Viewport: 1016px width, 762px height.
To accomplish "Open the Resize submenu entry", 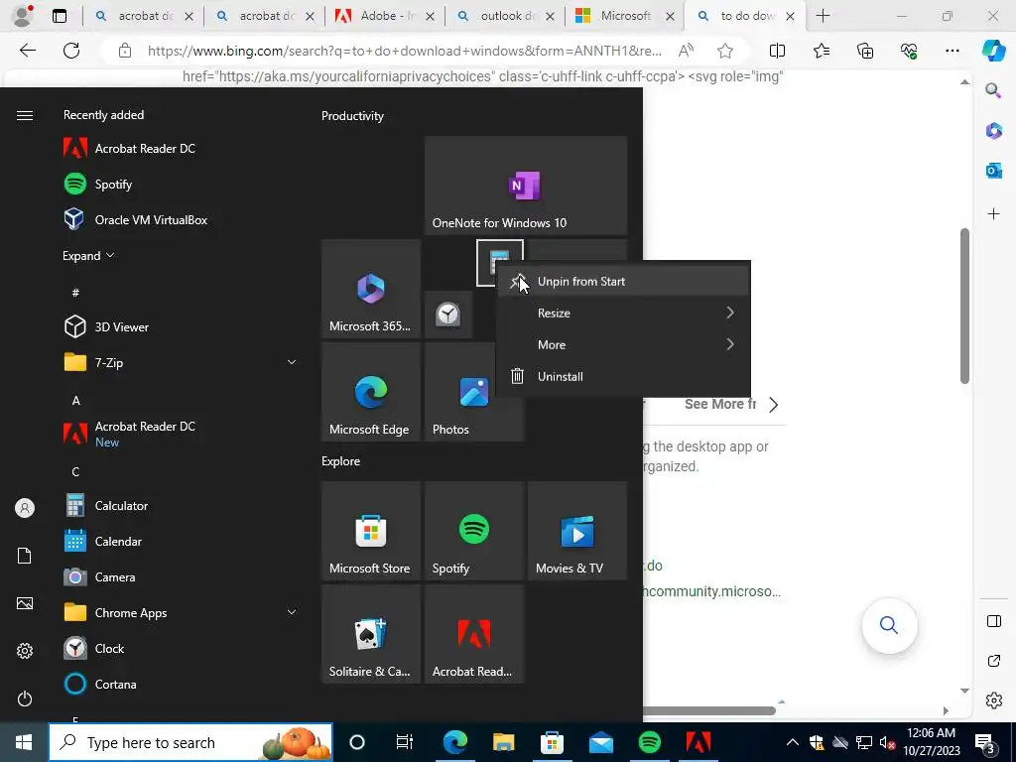I will coord(623,313).
